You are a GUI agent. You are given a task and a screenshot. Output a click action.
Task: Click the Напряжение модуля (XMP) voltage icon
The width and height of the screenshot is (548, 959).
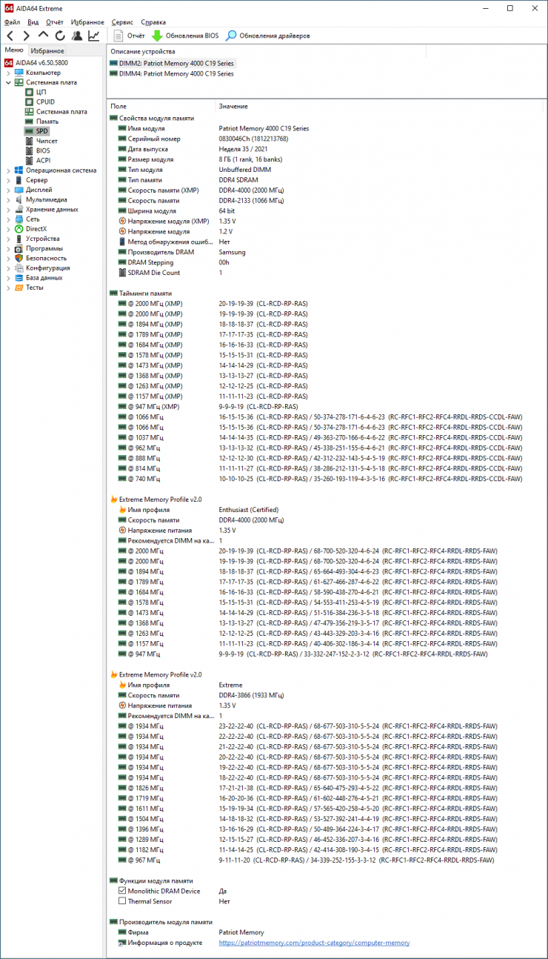(x=122, y=221)
